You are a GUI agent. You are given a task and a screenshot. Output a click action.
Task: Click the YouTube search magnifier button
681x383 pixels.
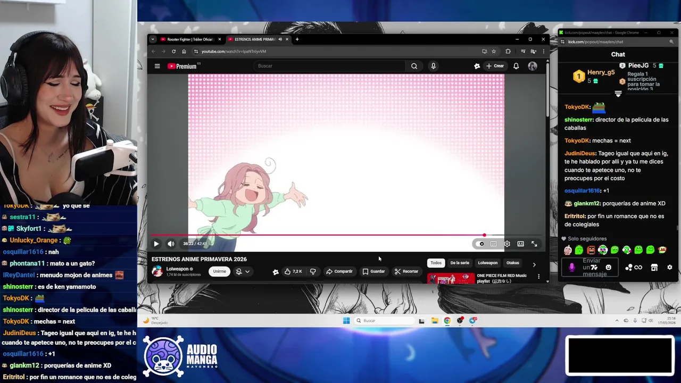click(414, 66)
